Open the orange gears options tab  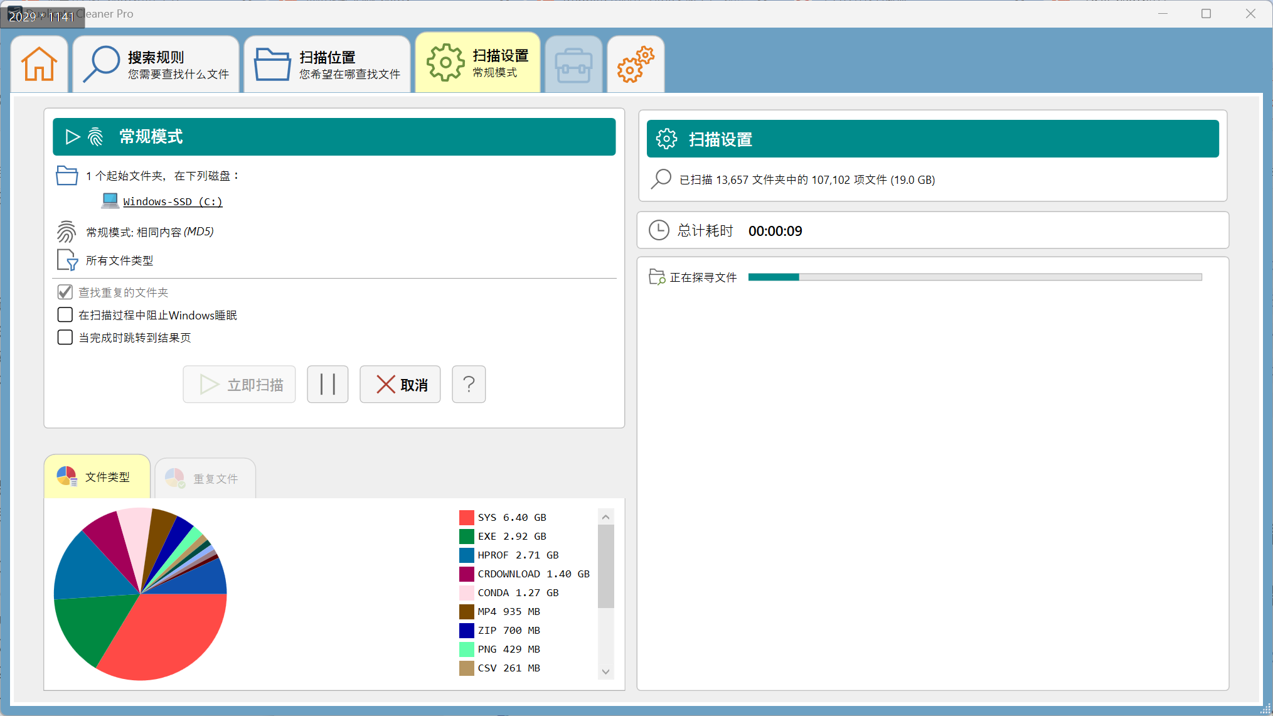636,64
